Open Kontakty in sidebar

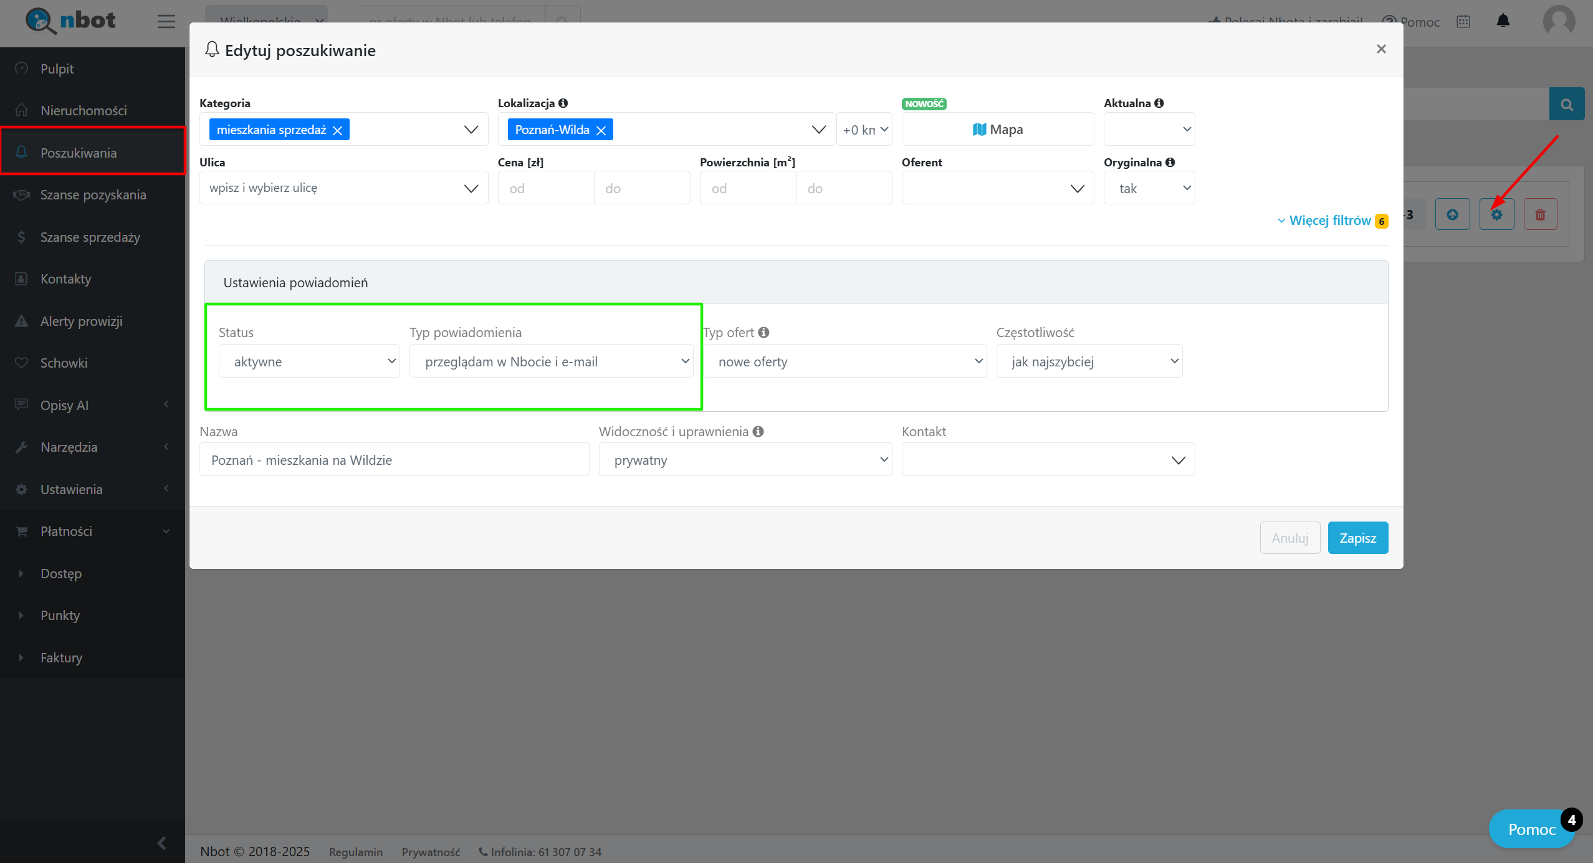coord(65,279)
